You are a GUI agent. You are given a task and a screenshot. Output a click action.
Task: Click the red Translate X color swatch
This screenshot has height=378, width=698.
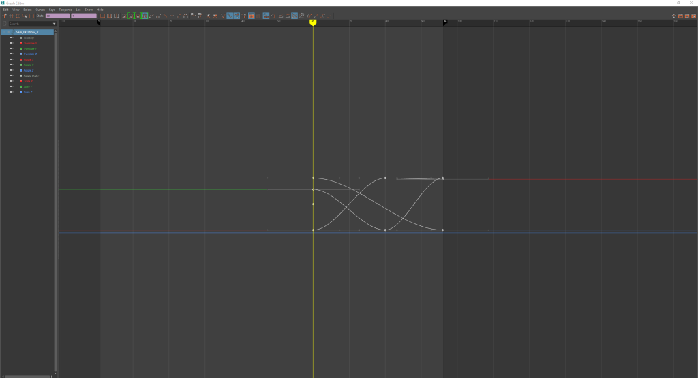click(21, 43)
